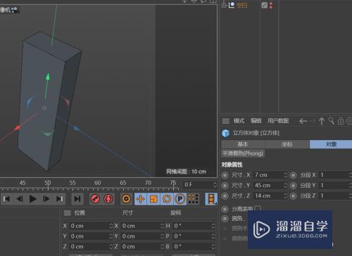Screen dimensions: 352x256
Task: Click the position Y field in Coordinates Manager
Action: (89, 236)
